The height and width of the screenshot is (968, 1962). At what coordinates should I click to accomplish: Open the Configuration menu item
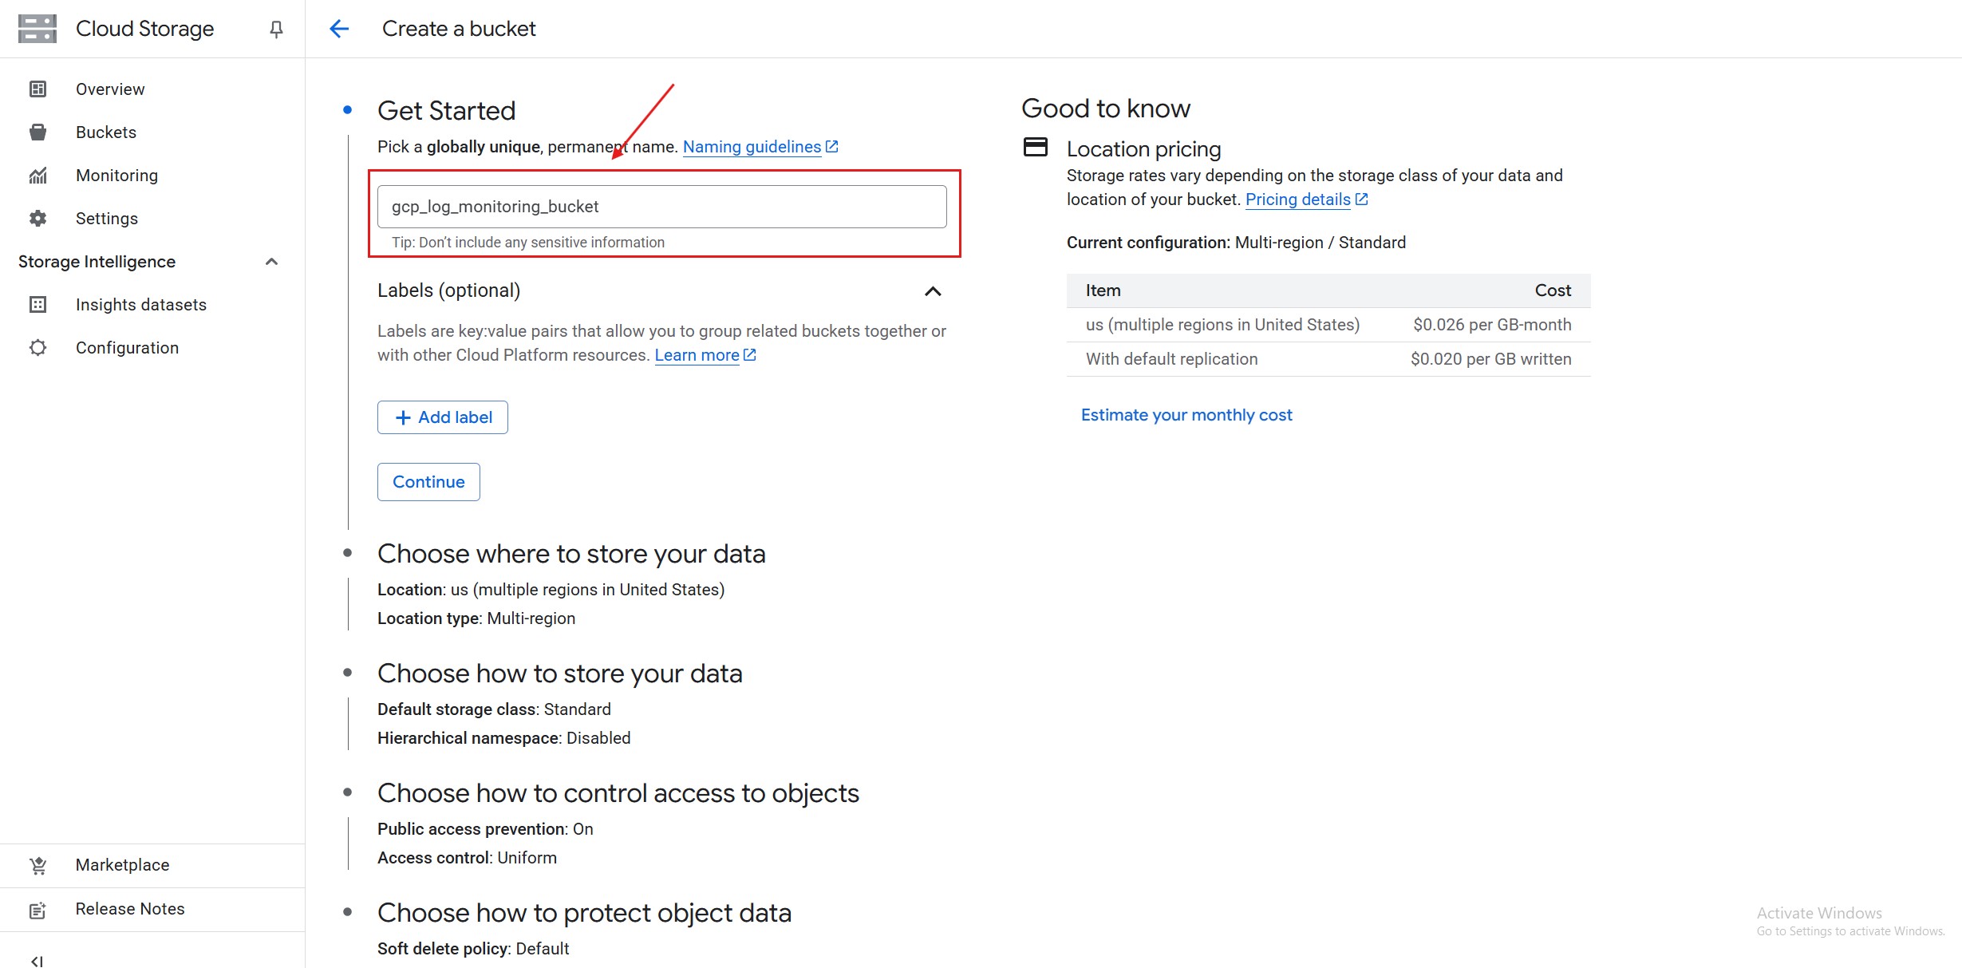(127, 347)
